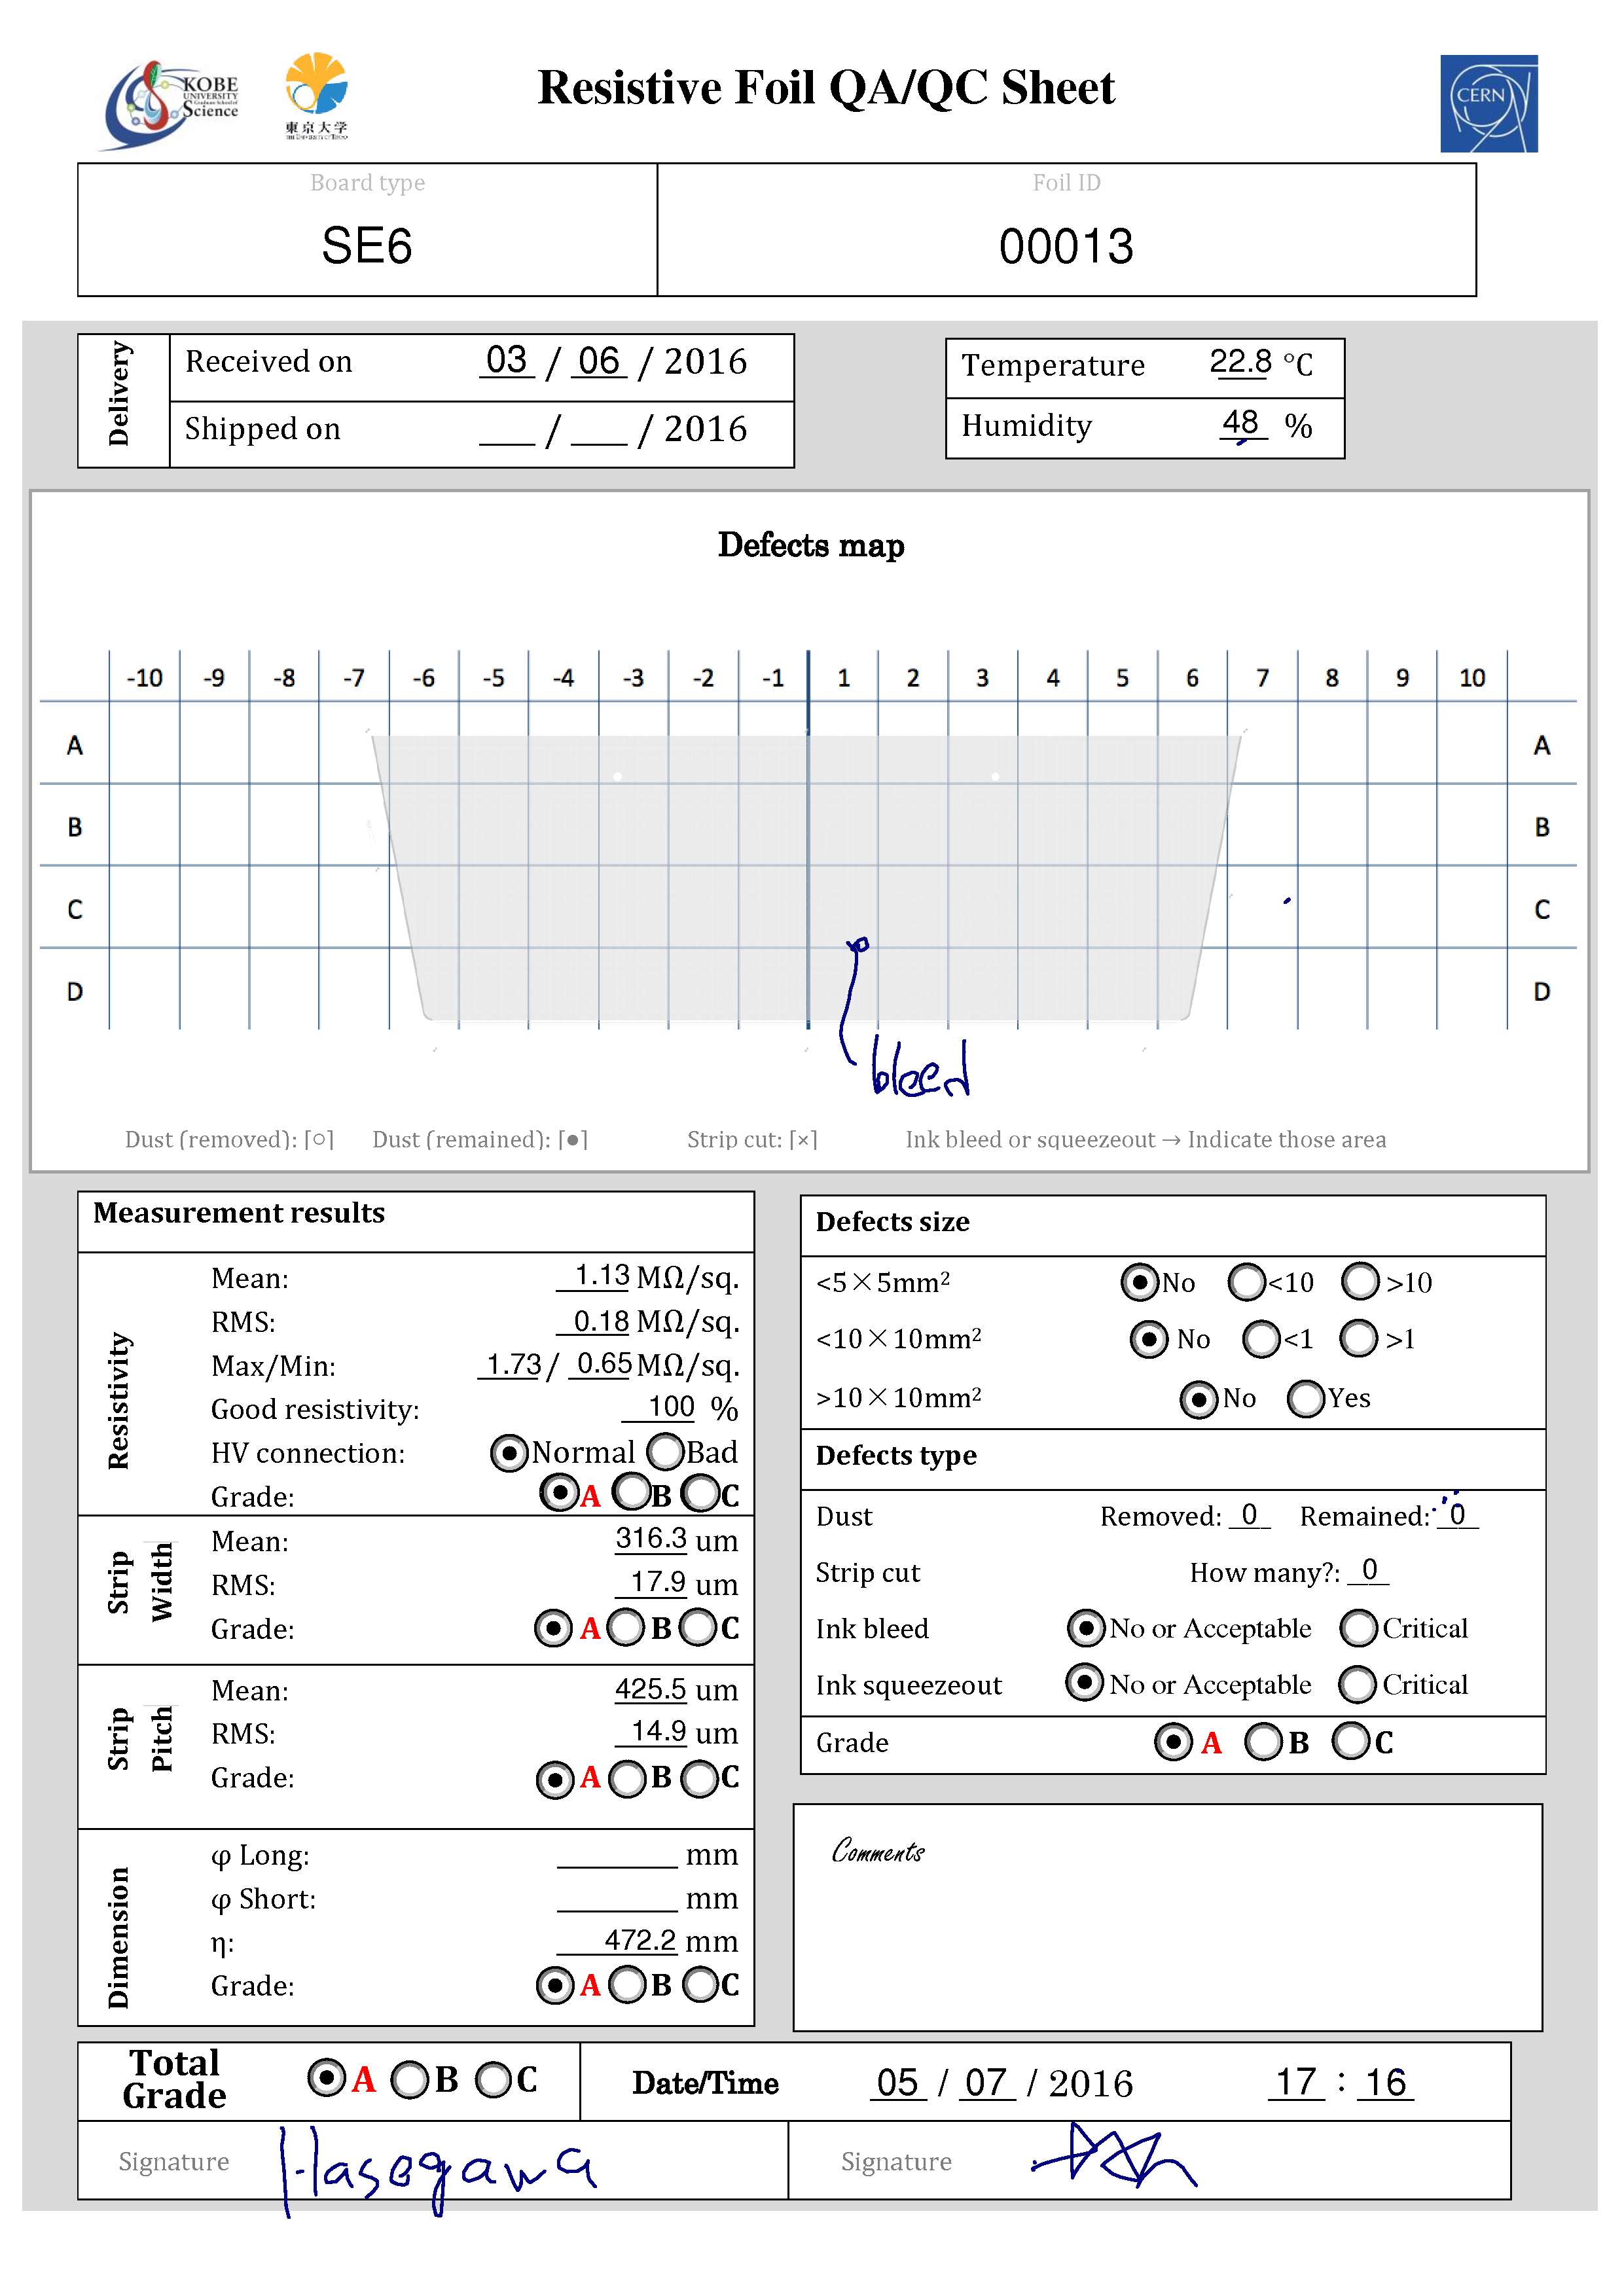Select No for <5×5mm² defects
Screen dimensions: 1624x2296
[x=1140, y=1281]
